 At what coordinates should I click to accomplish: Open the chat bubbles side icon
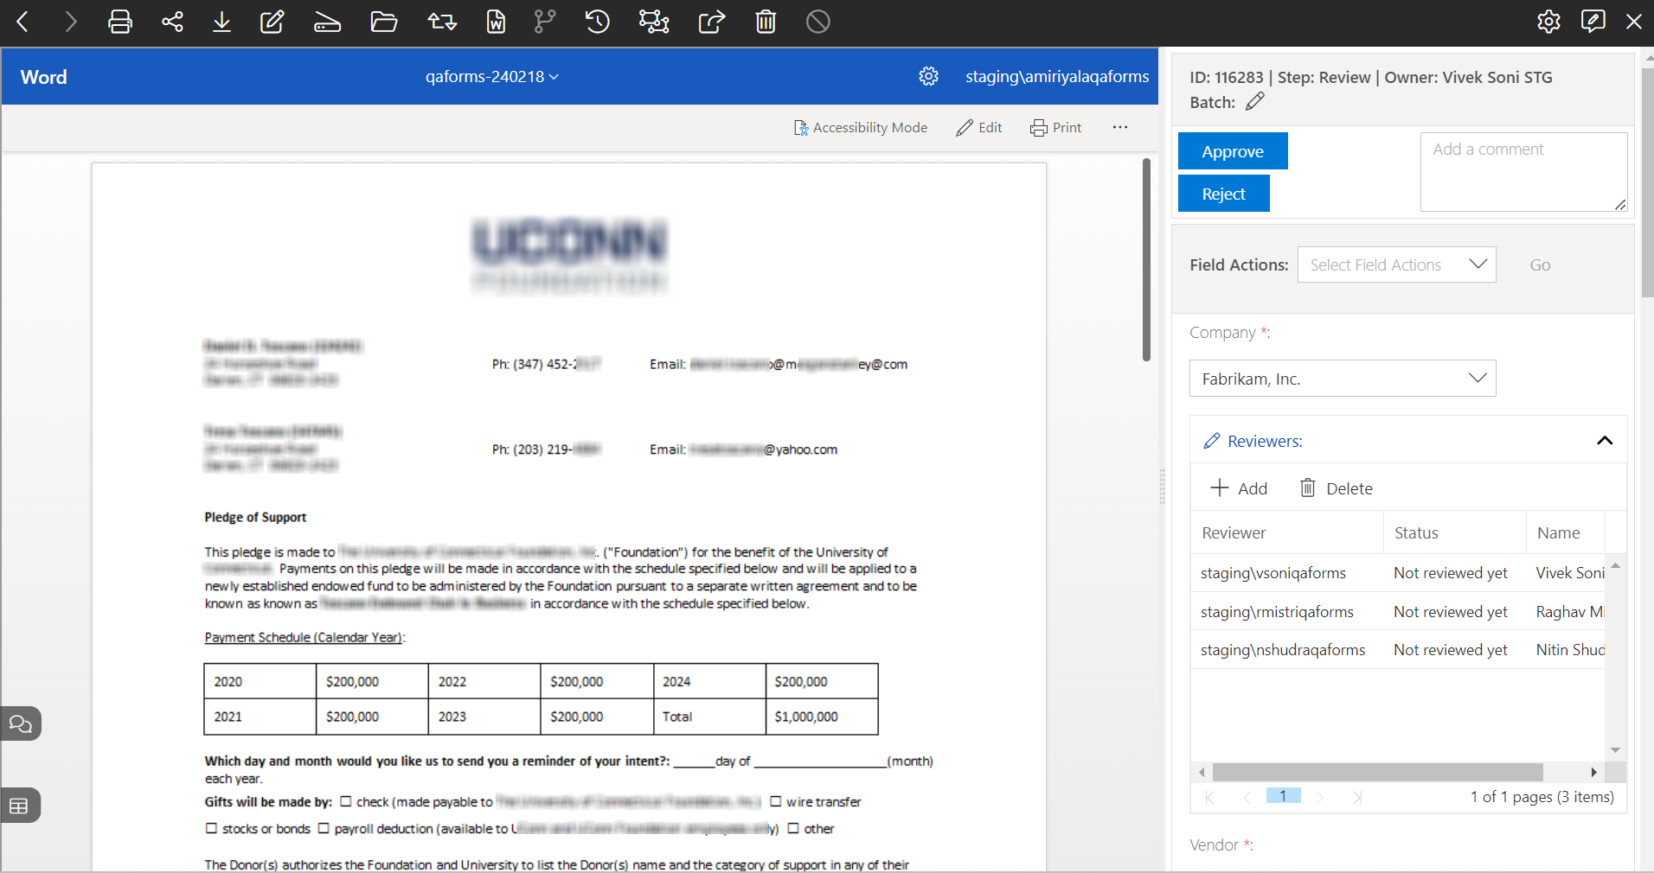pyautogui.click(x=21, y=723)
